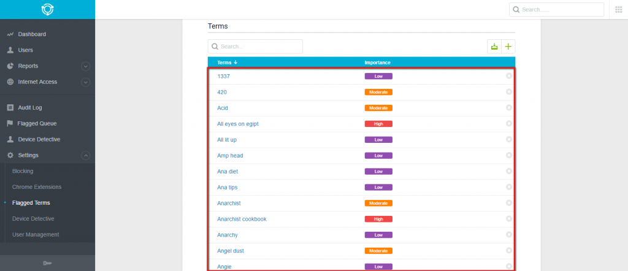Sort by the Terms column header
The image size is (628, 271).
pos(227,63)
